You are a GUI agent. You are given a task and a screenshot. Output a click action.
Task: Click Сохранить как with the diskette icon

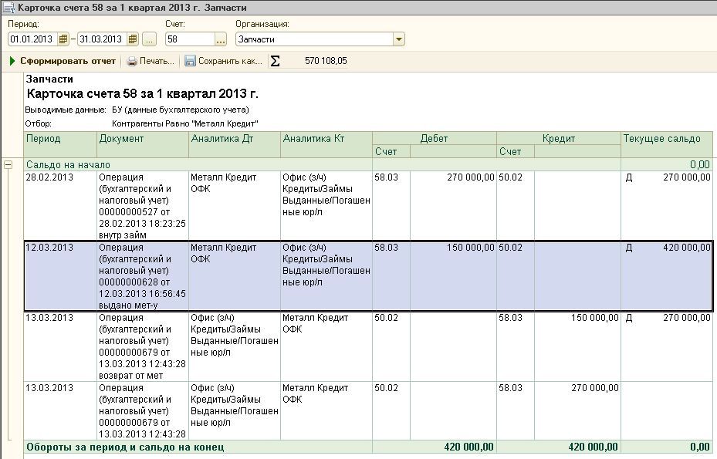223,61
